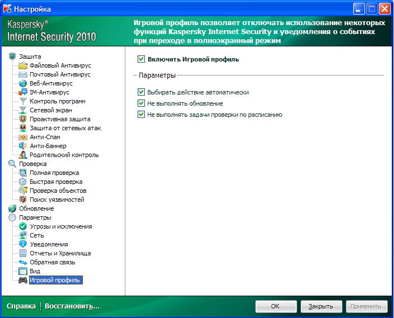Viewport: 394px width, 318px height.
Task: Click the Уведомления info icon
Action: pyautogui.click(x=23, y=244)
